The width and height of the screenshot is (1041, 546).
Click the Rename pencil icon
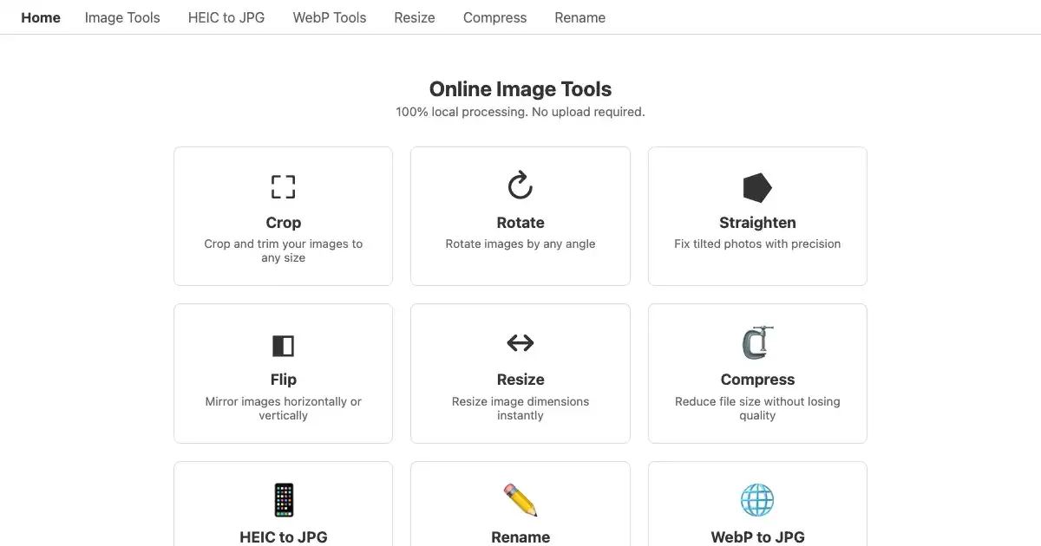click(x=520, y=500)
